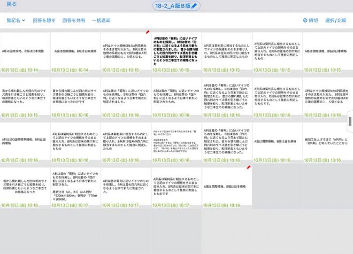Click 回答を共有 to share answers

73,20
